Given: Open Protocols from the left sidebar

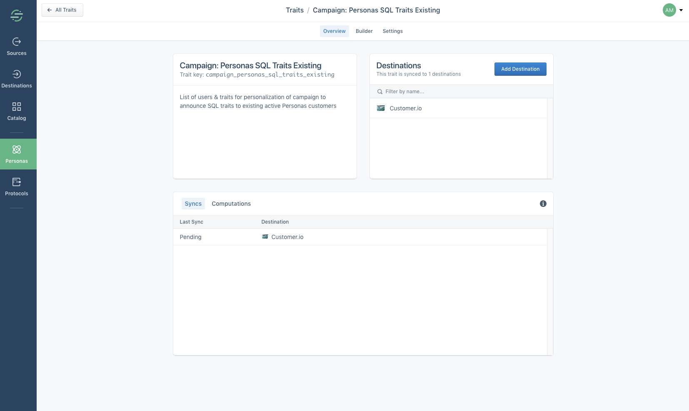Looking at the screenshot, I should pyautogui.click(x=17, y=186).
